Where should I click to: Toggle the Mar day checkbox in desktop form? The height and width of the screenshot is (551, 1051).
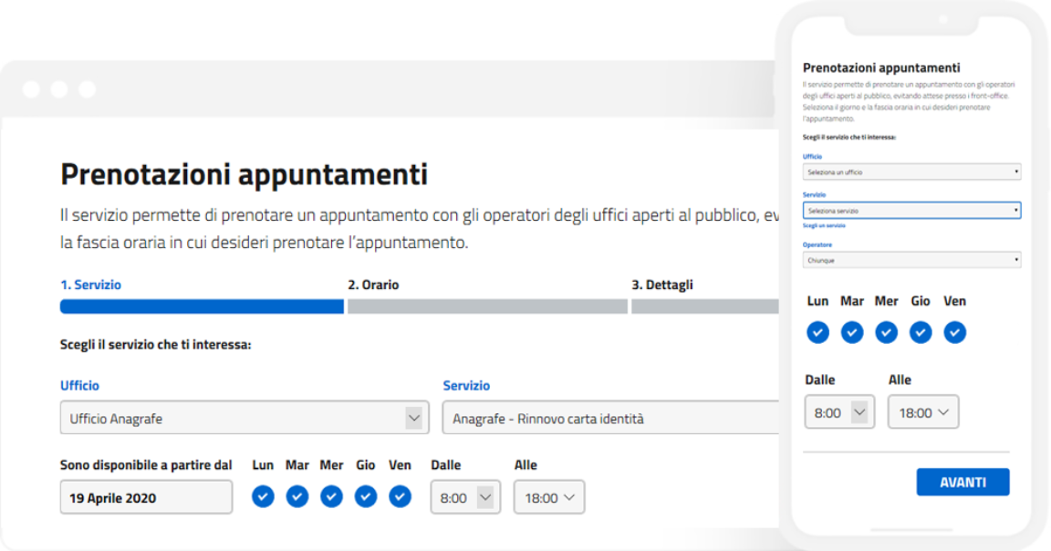(297, 496)
